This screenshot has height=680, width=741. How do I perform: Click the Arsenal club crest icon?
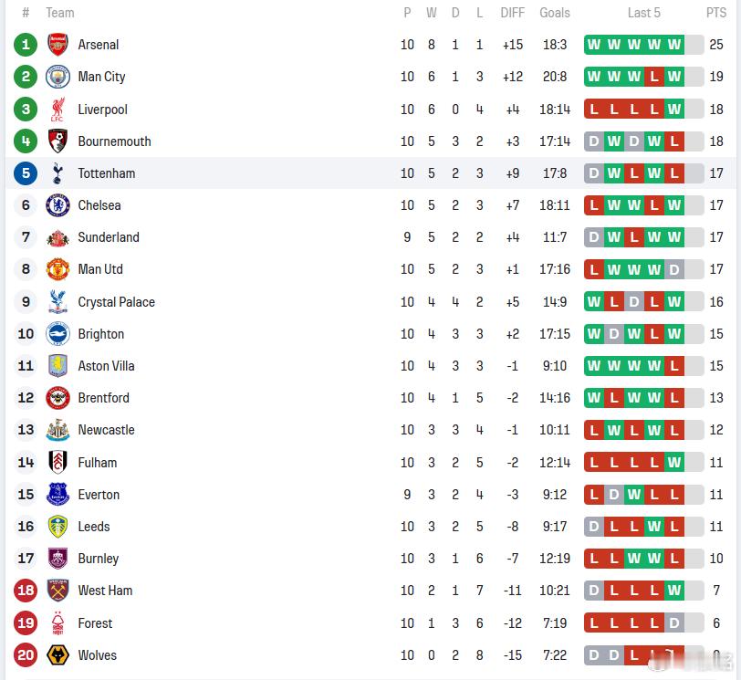coord(57,45)
